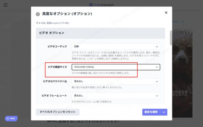Open the hamburger menu icon

(5, 5)
